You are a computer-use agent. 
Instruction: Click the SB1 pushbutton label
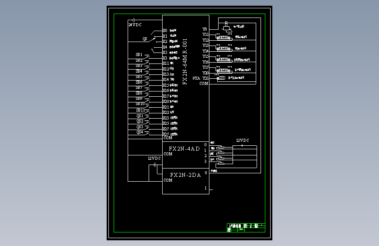(x=139, y=55)
